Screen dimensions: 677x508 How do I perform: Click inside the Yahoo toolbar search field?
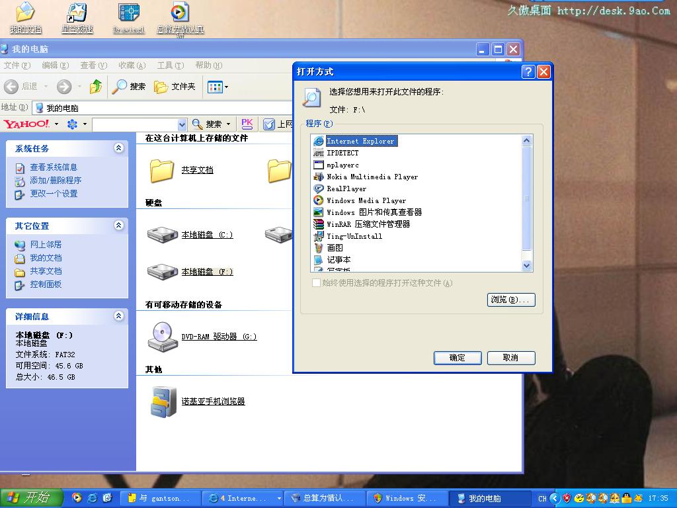pyautogui.click(x=135, y=124)
